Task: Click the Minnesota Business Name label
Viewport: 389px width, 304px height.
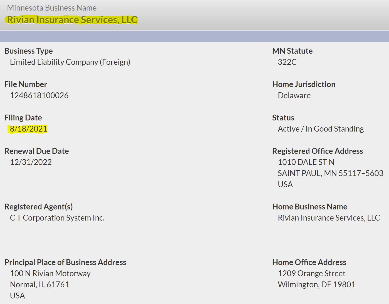Action: tap(52, 8)
